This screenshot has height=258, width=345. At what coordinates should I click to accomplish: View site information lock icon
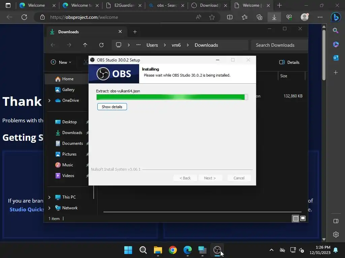[42, 17]
